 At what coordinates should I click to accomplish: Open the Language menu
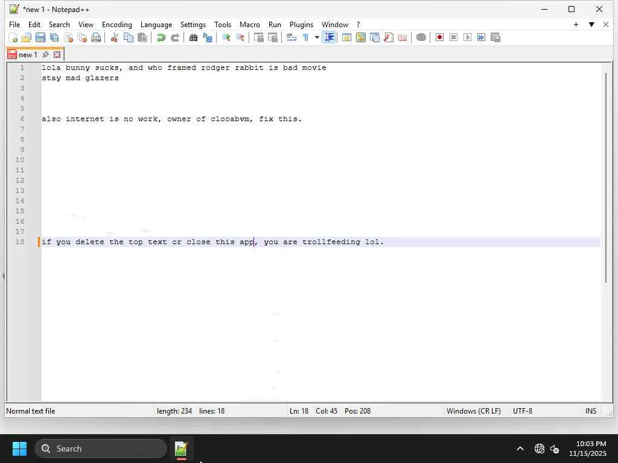156,24
